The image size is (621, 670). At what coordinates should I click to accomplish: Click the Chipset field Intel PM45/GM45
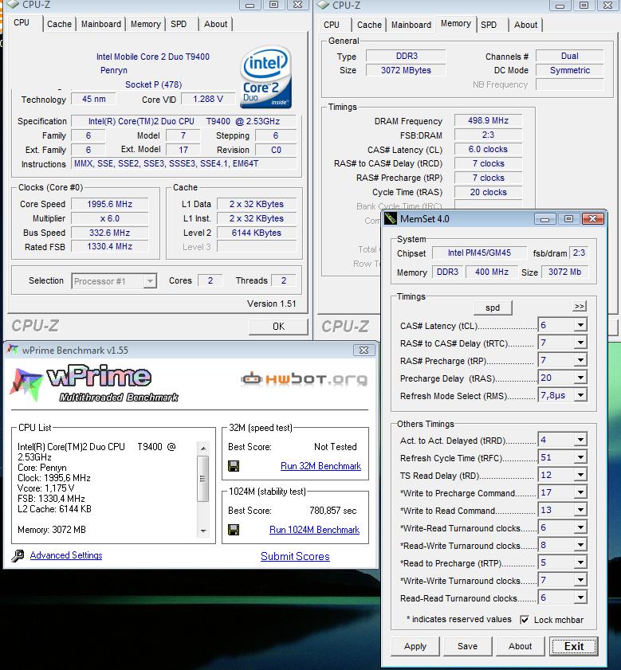479,253
